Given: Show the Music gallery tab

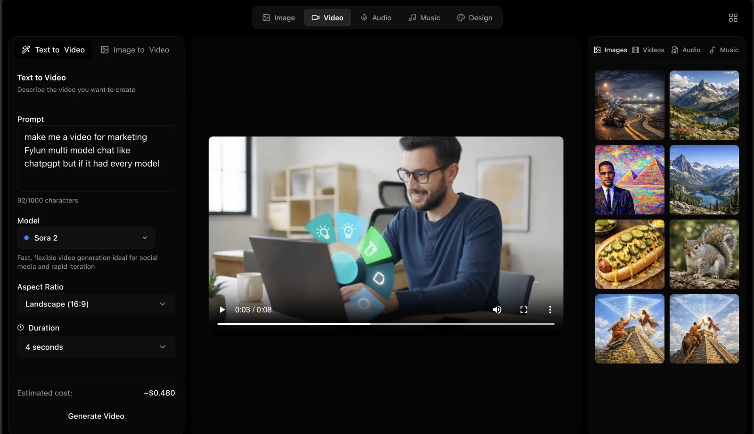Looking at the screenshot, I should [724, 50].
